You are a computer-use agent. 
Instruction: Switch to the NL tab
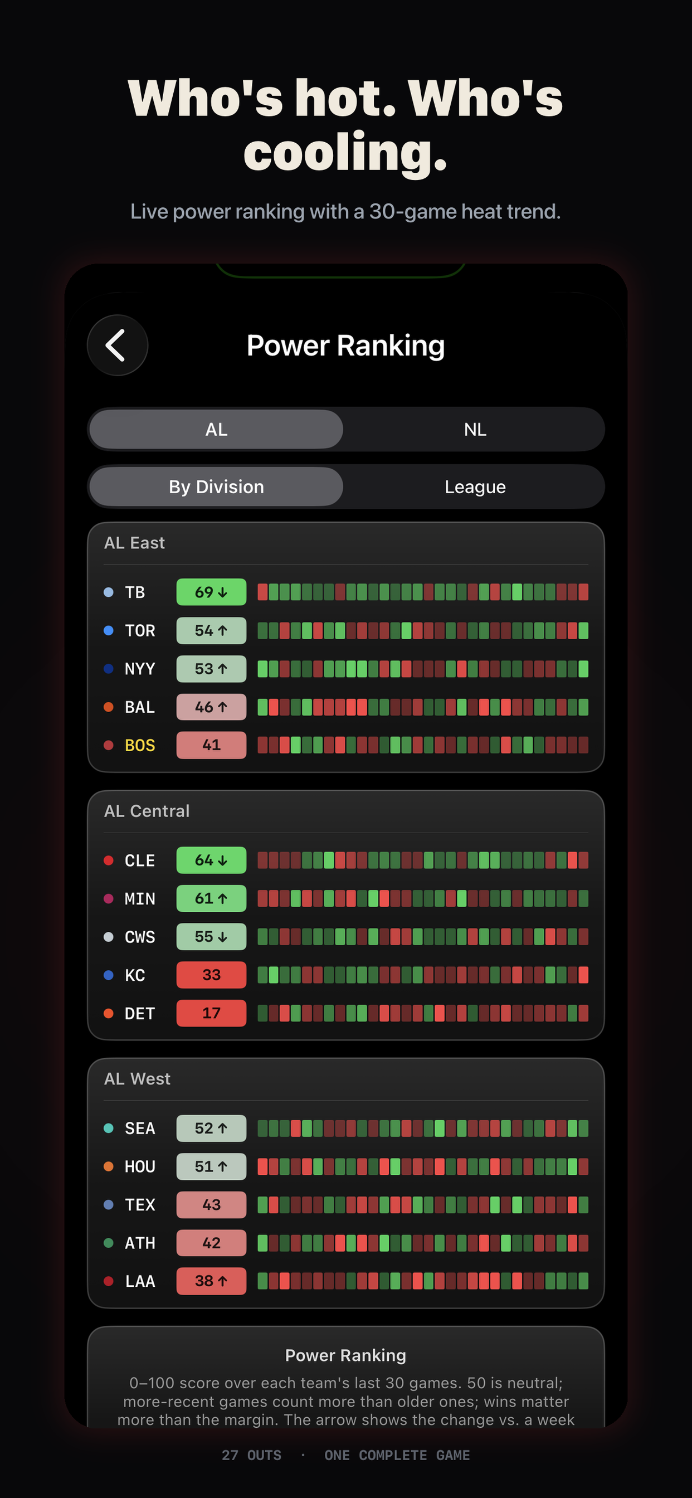click(475, 429)
